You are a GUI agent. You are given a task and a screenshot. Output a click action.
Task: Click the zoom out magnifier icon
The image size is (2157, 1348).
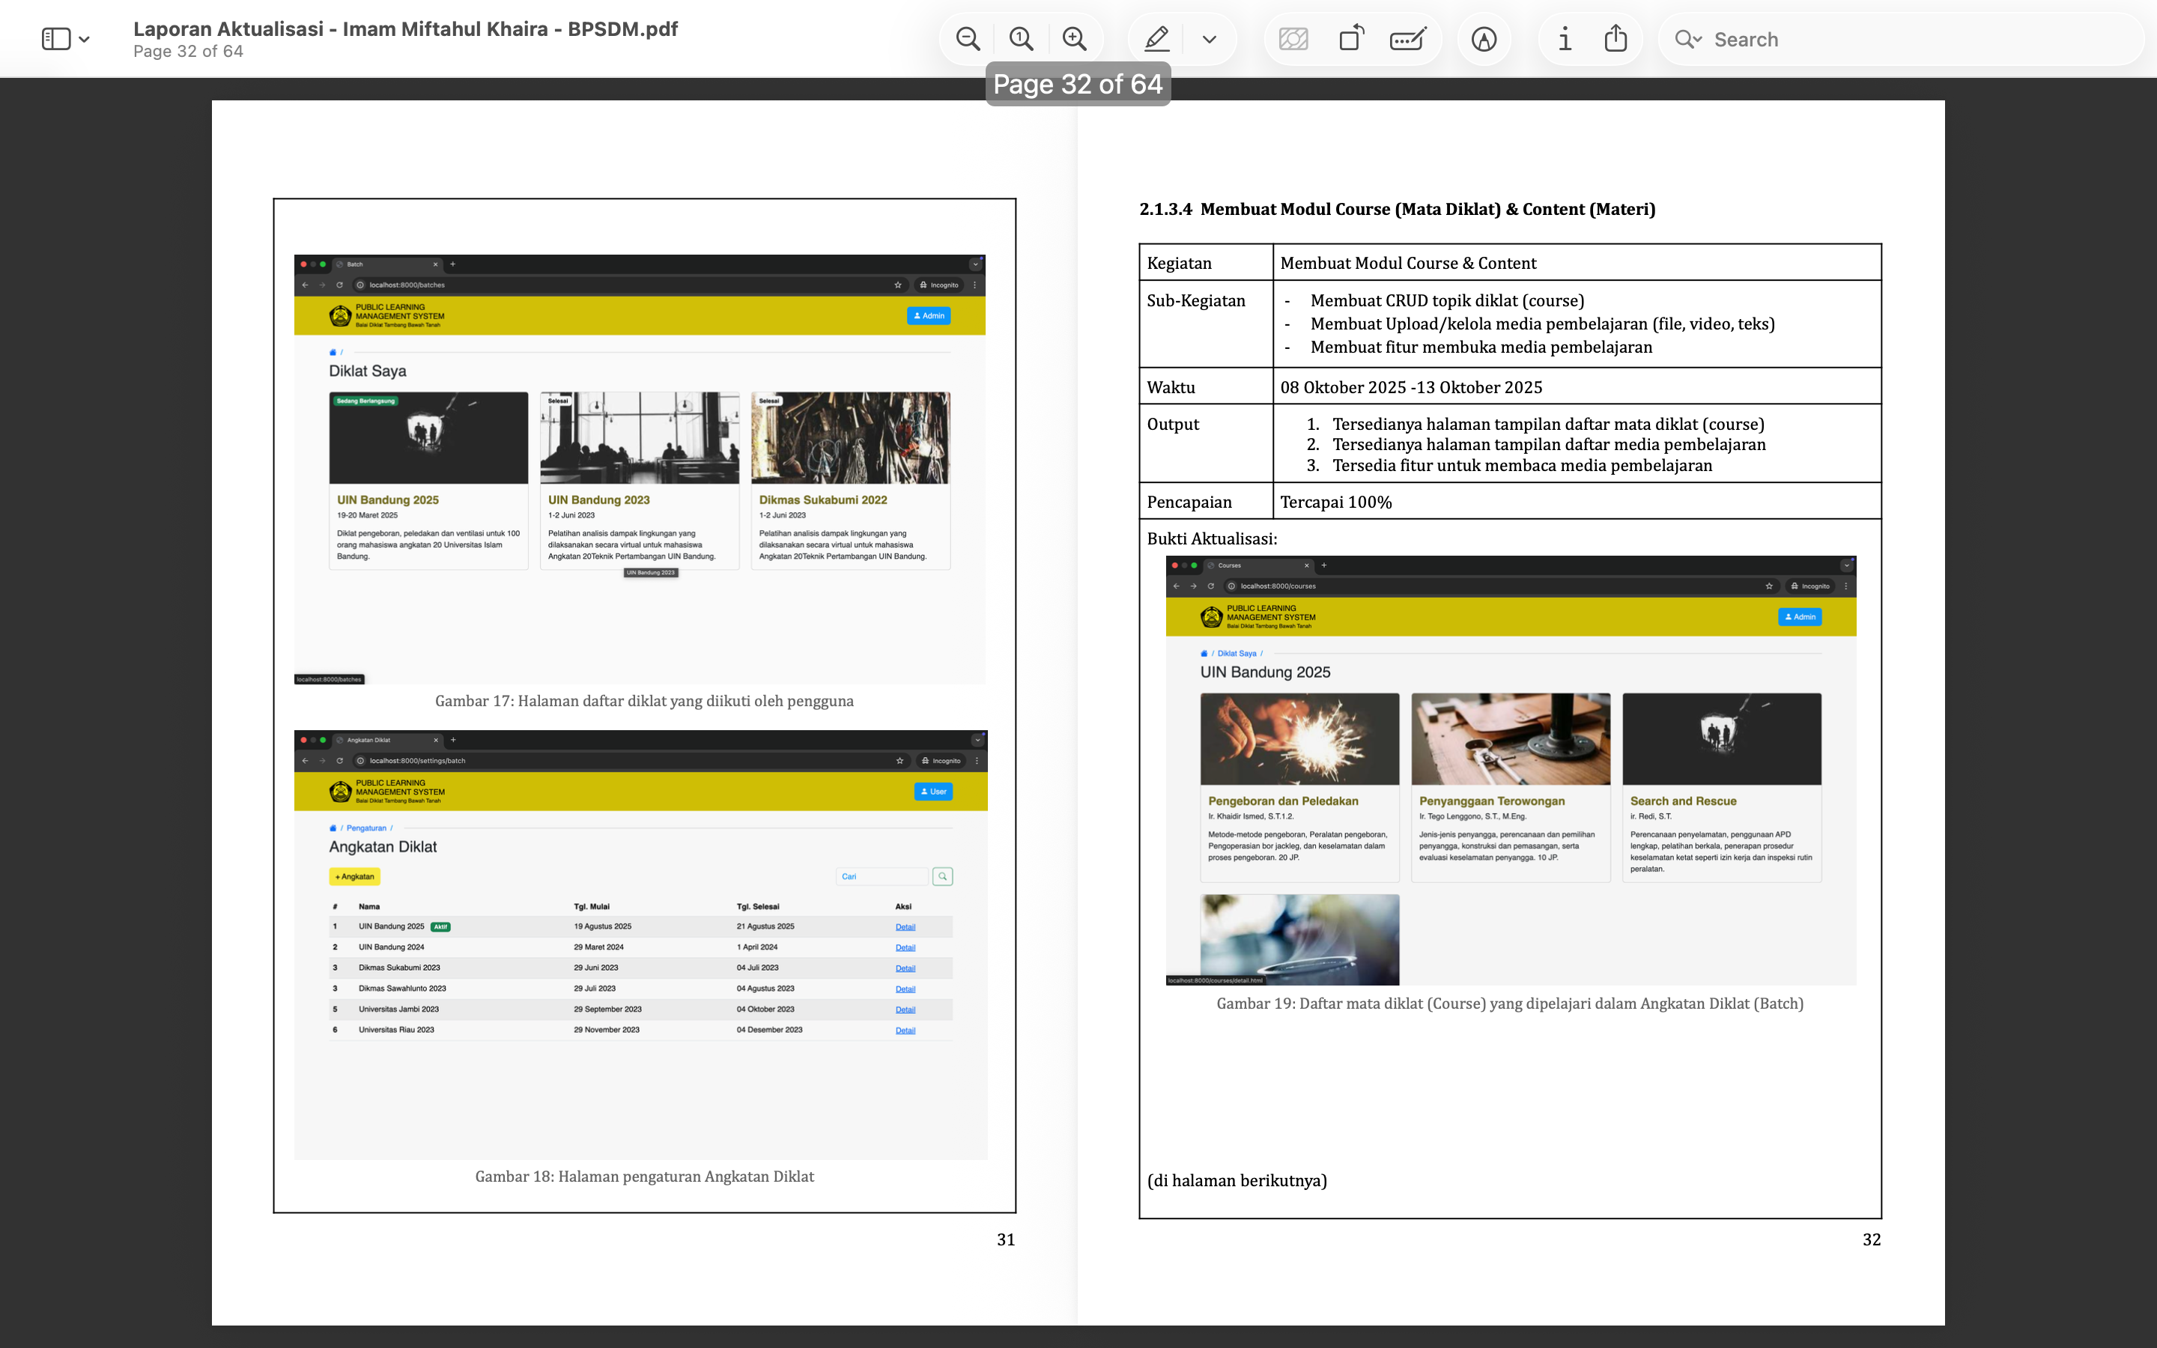pyautogui.click(x=967, y=39)
